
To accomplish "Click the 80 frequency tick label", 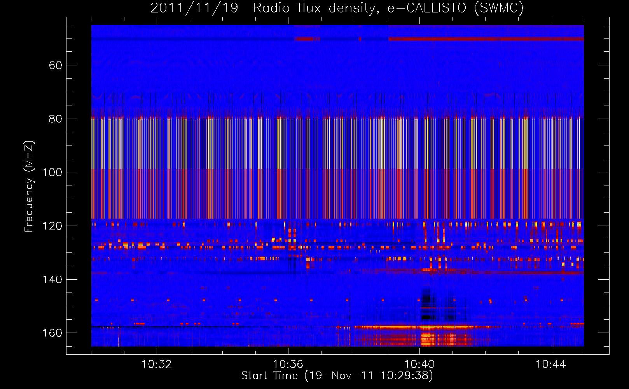I will click(x=56, y=119).
